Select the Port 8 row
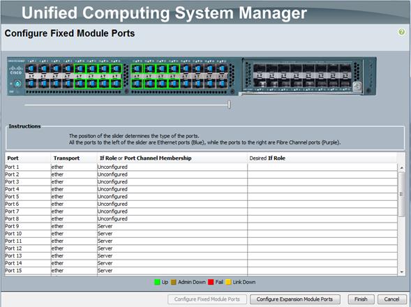 (201, 218)
